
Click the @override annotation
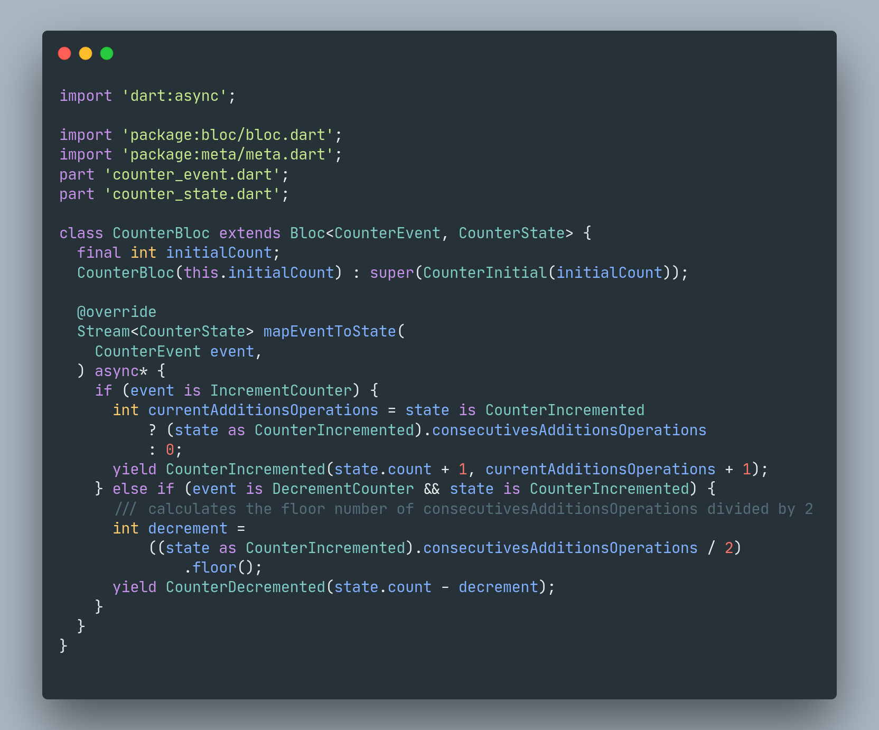(117, 312)
